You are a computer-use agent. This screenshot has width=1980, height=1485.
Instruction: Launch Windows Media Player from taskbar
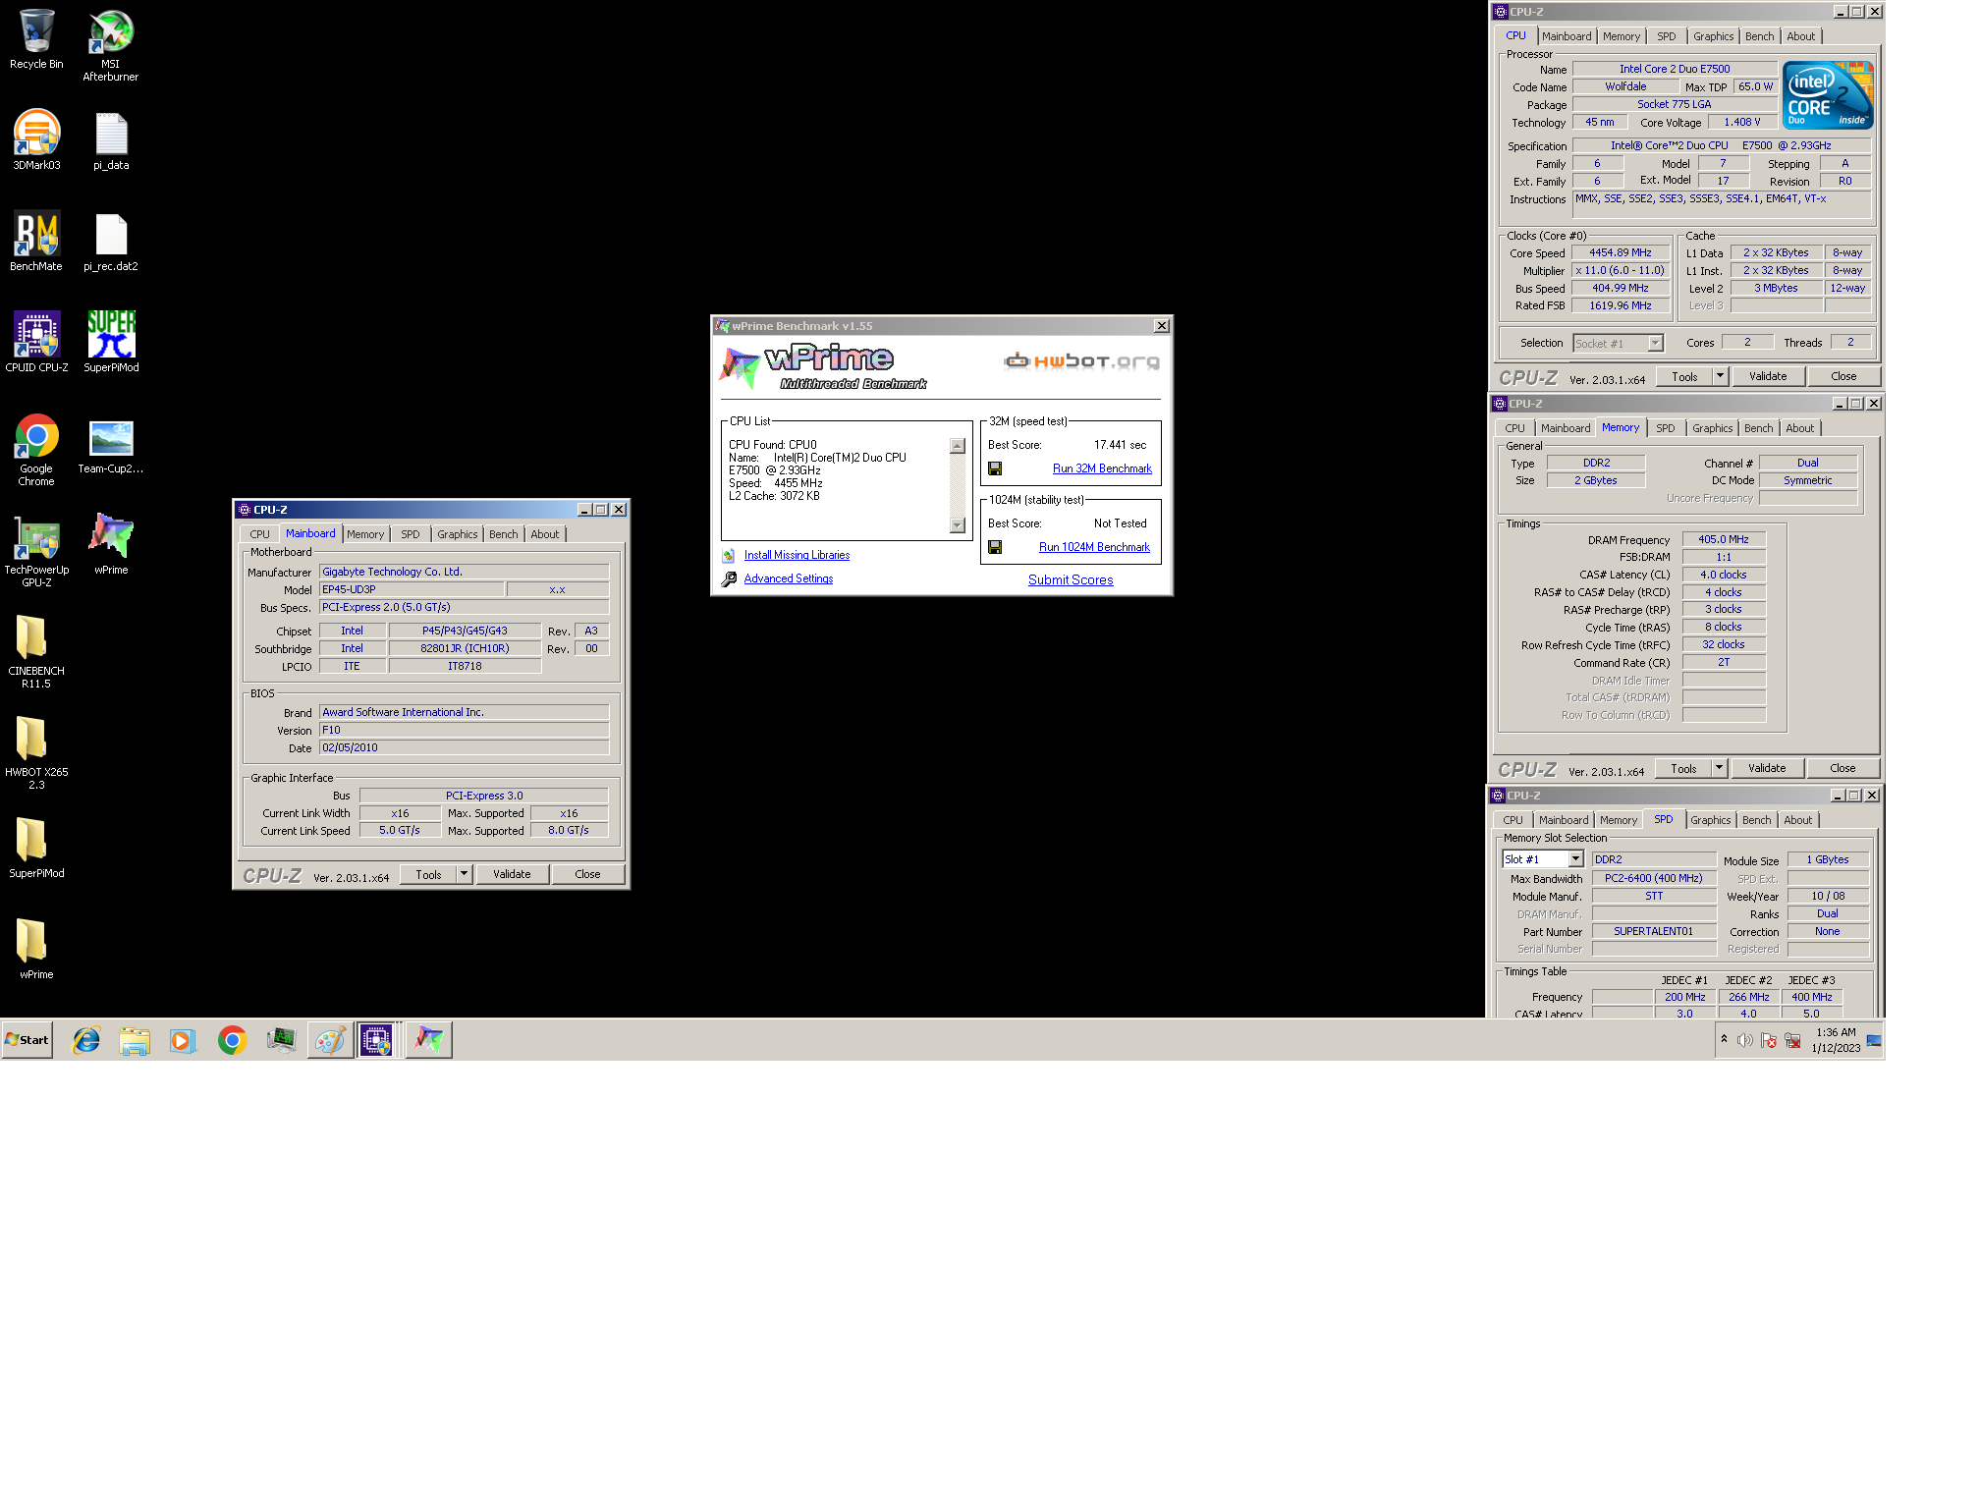coord(183,1040)
